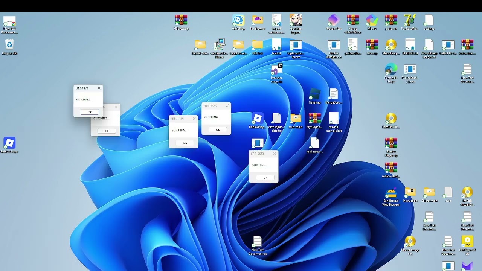
Task: Launch the Sandboxed Web Browser icon
Action: (x=391, y=196)
